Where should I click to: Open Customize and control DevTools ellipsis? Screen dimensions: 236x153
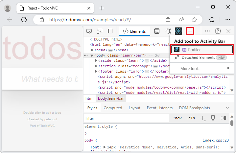(207, 31)
